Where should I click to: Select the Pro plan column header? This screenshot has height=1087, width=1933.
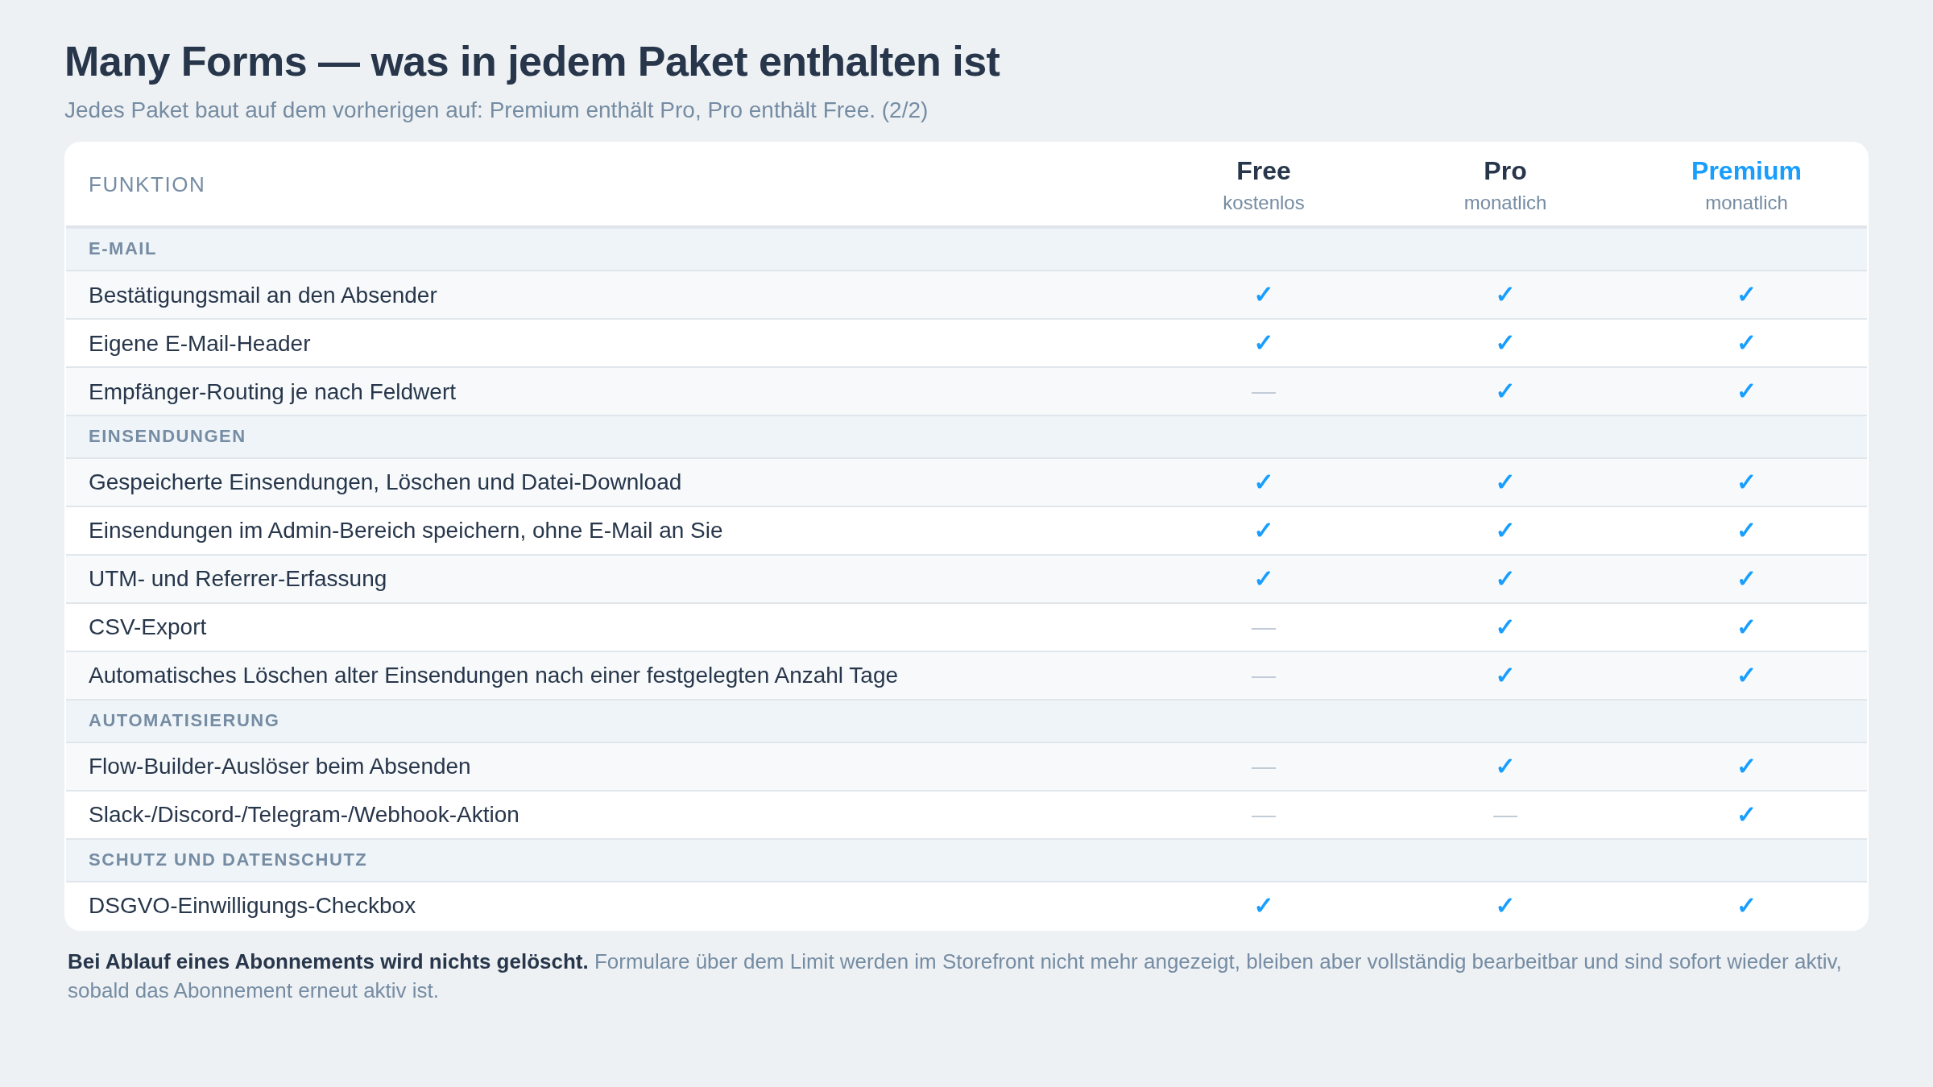pos(1505,185)
